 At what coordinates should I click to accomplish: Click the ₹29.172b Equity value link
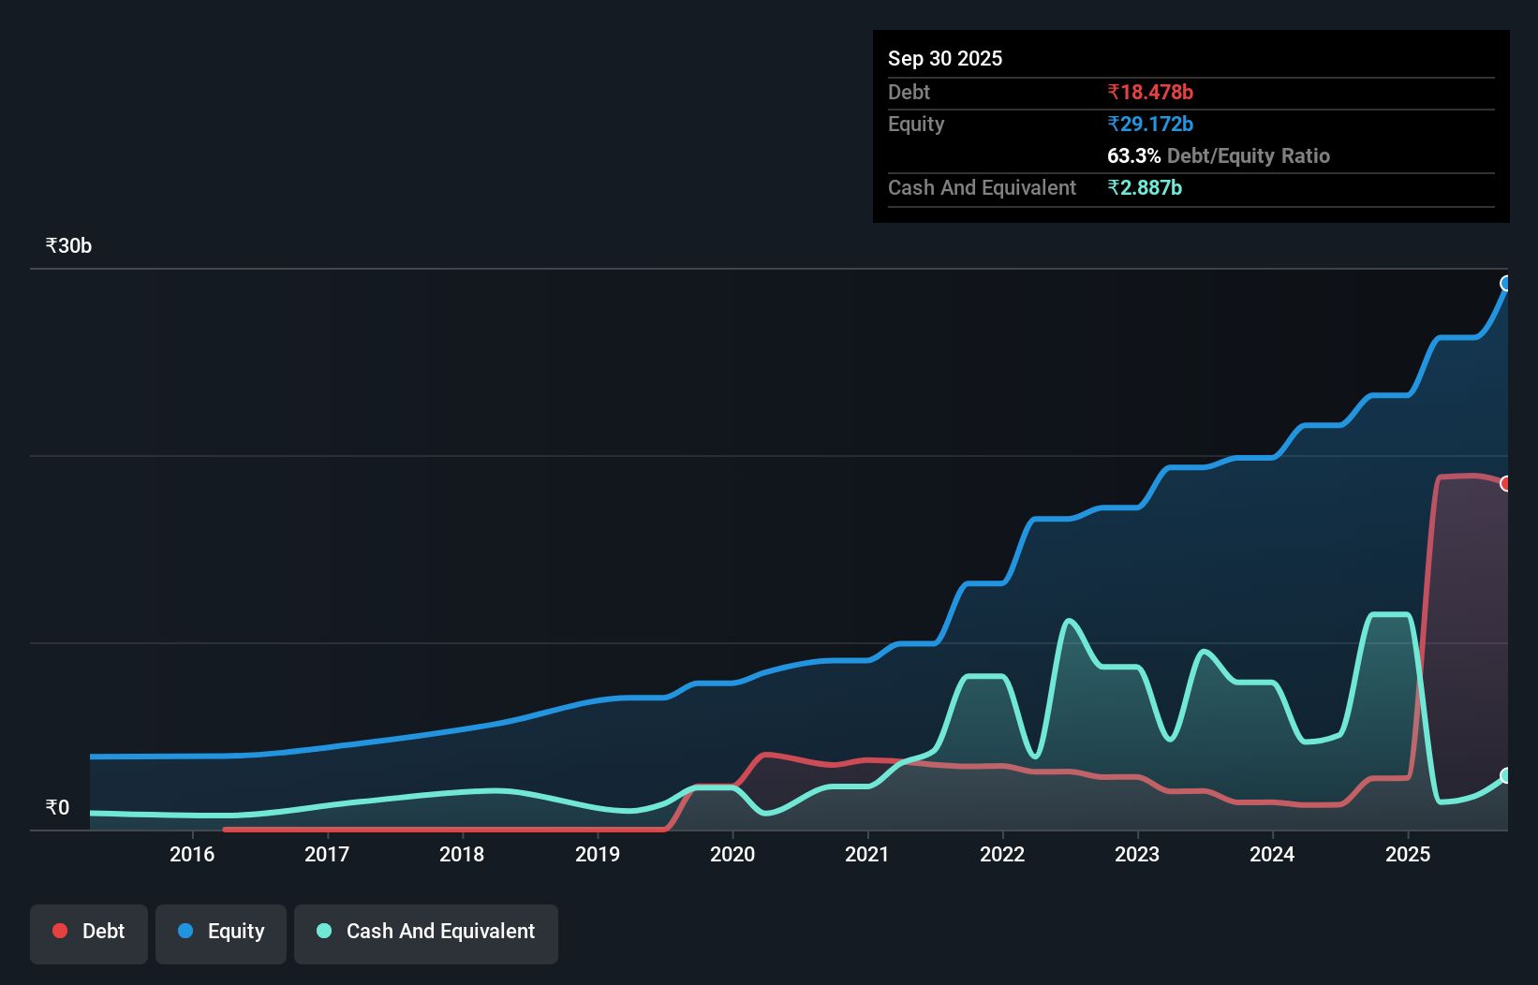[1149, 124]
